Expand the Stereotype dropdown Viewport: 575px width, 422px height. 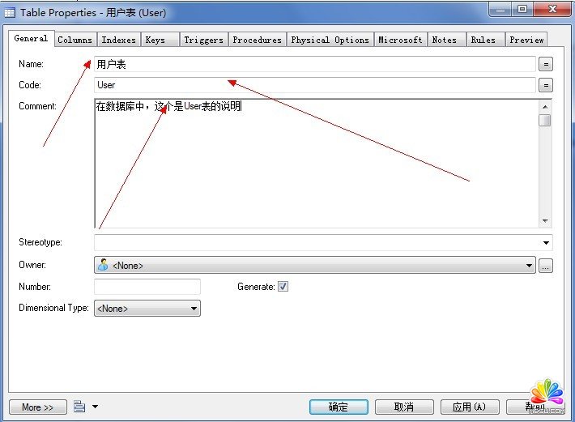click(x=547, y=242)
